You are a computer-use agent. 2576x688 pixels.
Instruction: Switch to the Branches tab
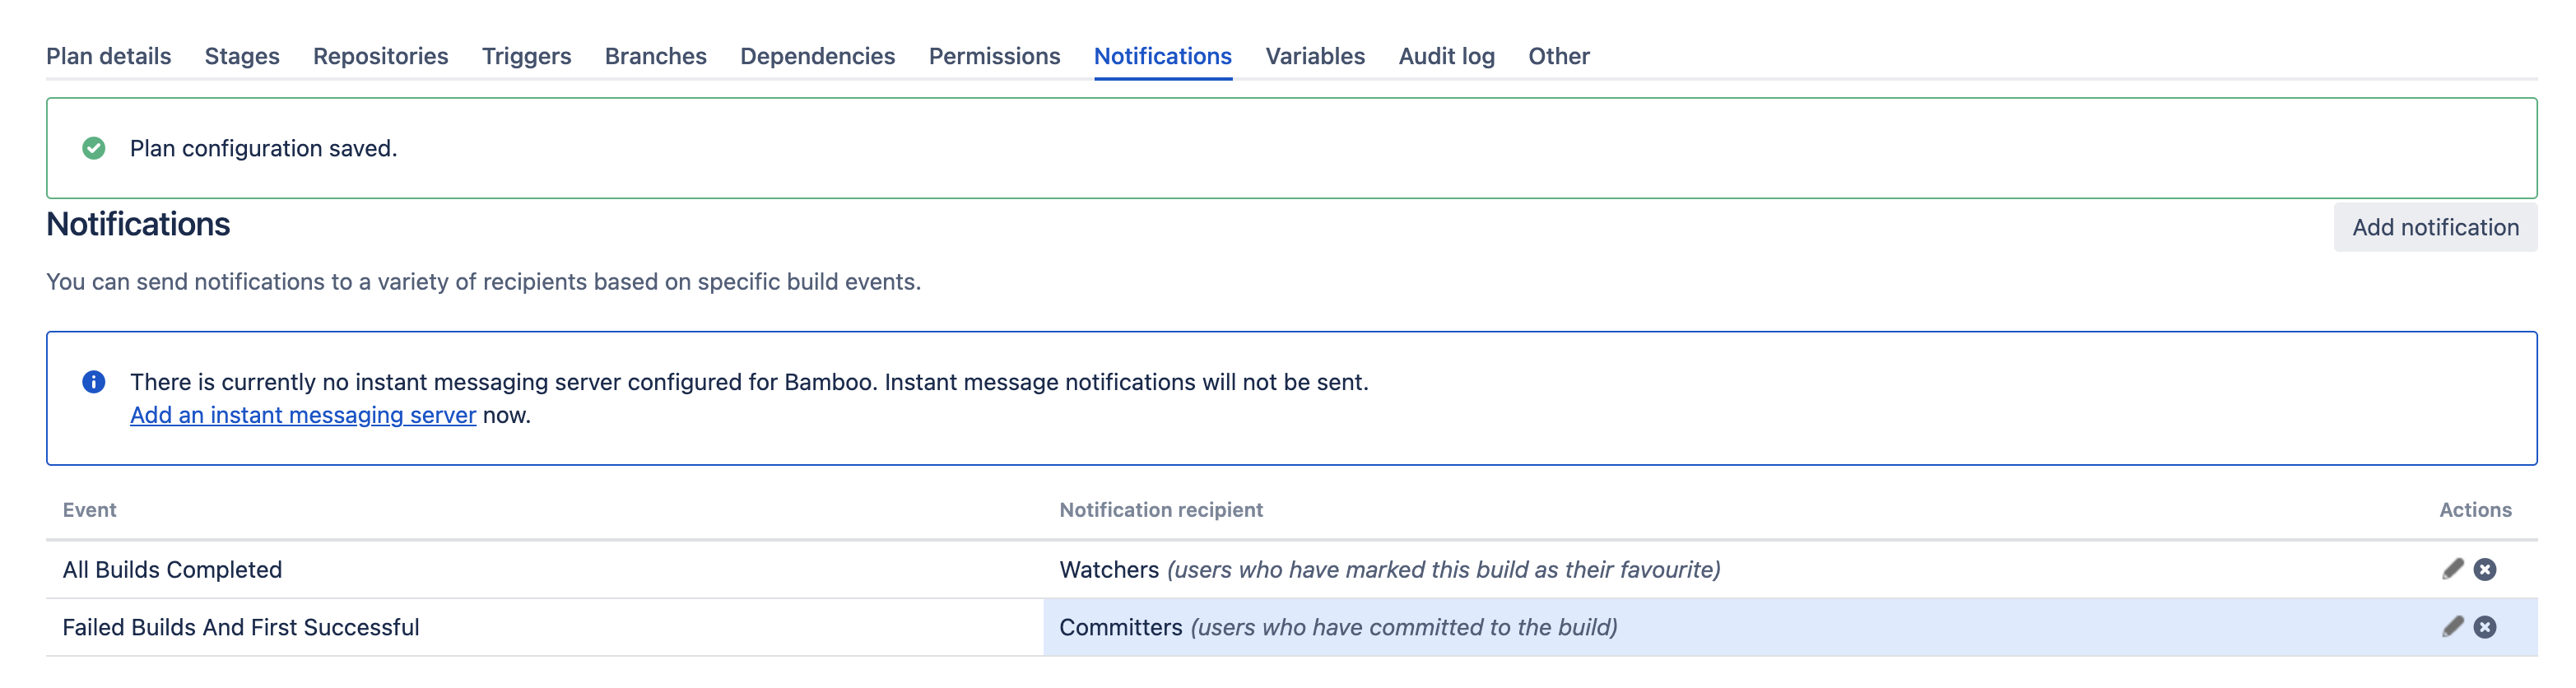656,56
